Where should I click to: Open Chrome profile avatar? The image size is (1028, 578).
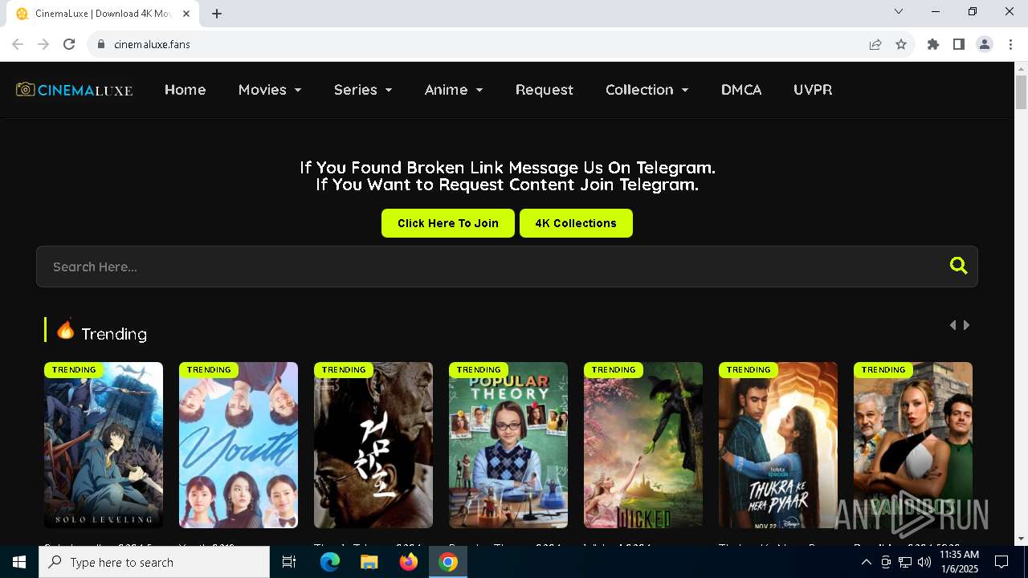click(985, 44)
